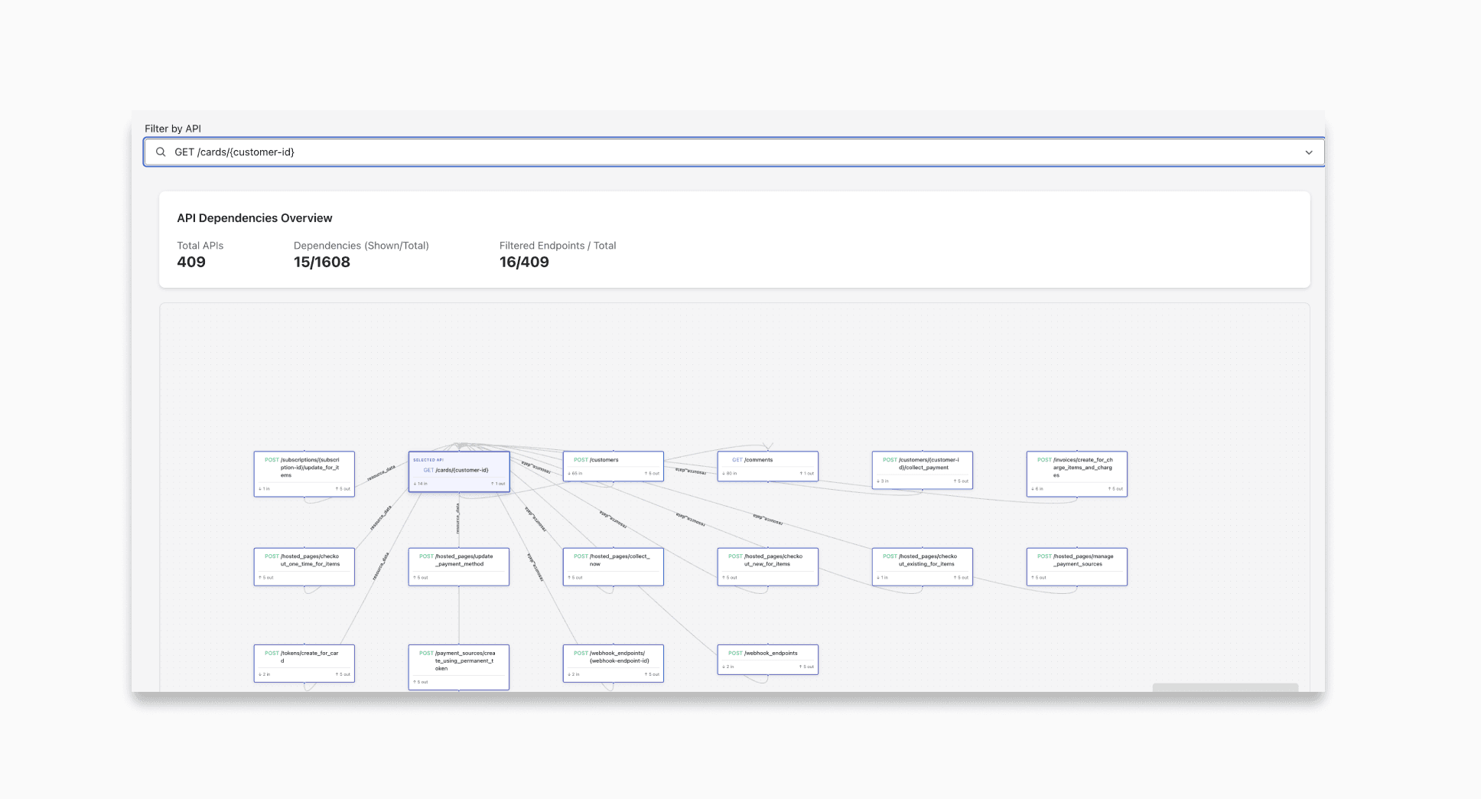
Task: Select the POST /payment_sources/create_using_permanent_token node
Action: (x=458, y=666)
